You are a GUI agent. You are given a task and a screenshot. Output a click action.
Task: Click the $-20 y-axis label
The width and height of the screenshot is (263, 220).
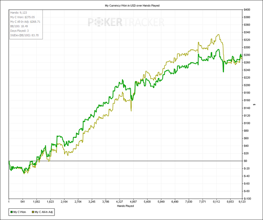pos(246,169)
